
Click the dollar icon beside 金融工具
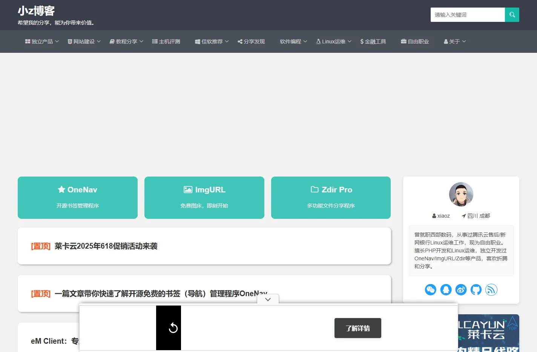(362, 42)
